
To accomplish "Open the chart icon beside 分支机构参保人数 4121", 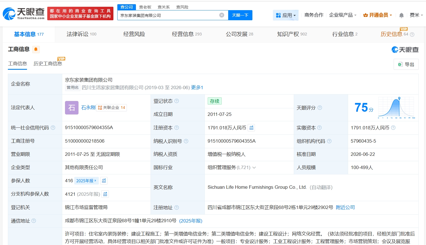I will 105,194.
